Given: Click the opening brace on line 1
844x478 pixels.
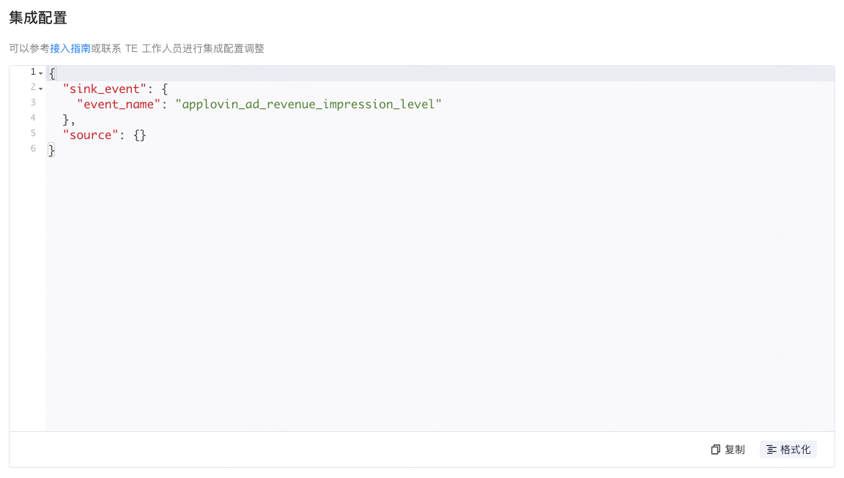Looking at the screenshot, I should [50, 72].
